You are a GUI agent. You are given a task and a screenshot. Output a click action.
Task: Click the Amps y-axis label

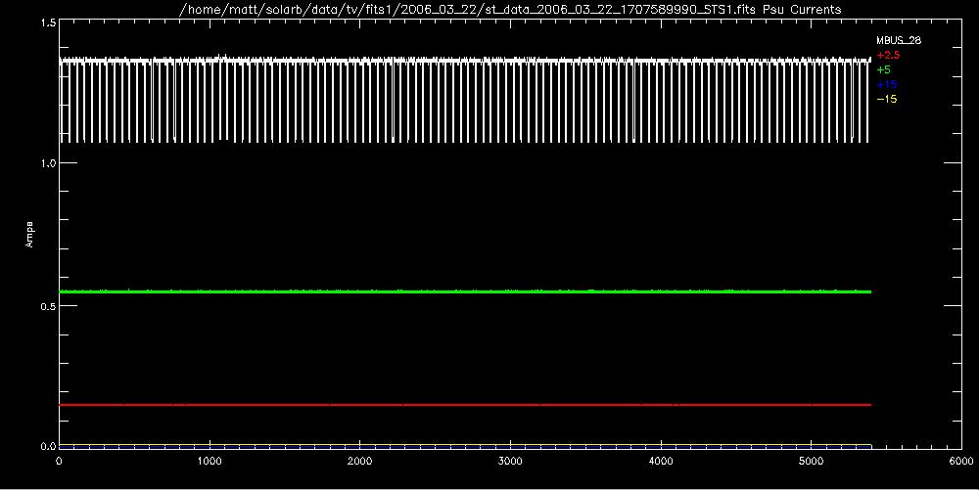[x=29, y=235]
